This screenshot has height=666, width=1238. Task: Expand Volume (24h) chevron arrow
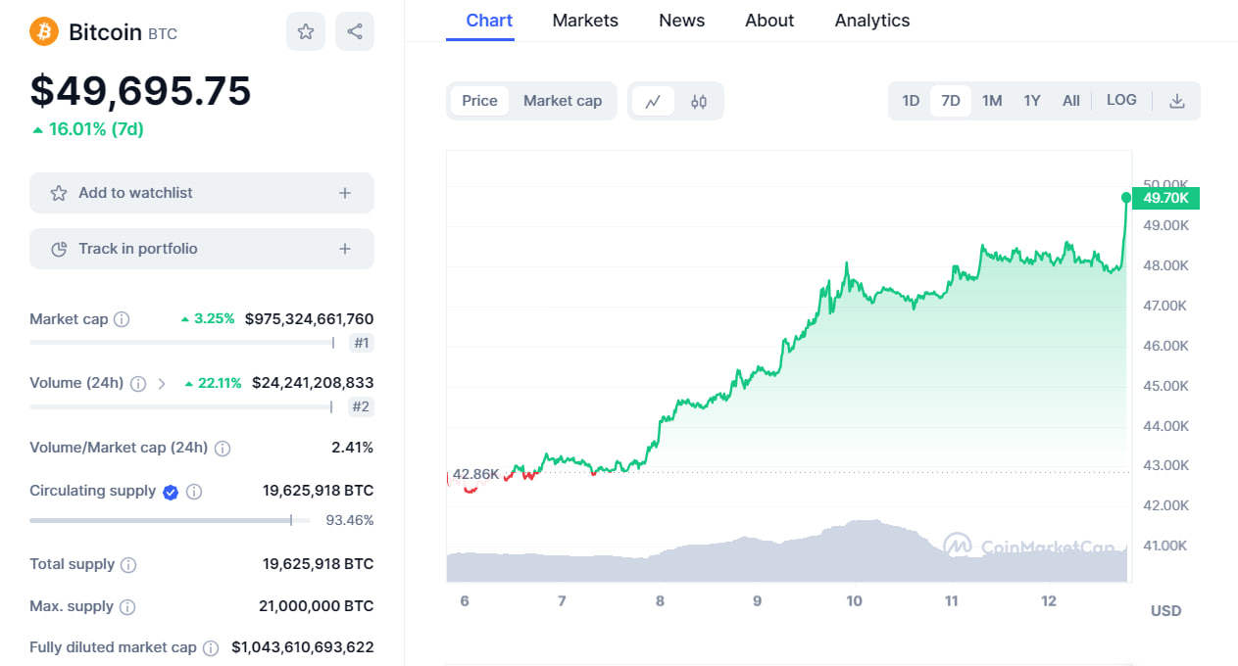(162, 384)
